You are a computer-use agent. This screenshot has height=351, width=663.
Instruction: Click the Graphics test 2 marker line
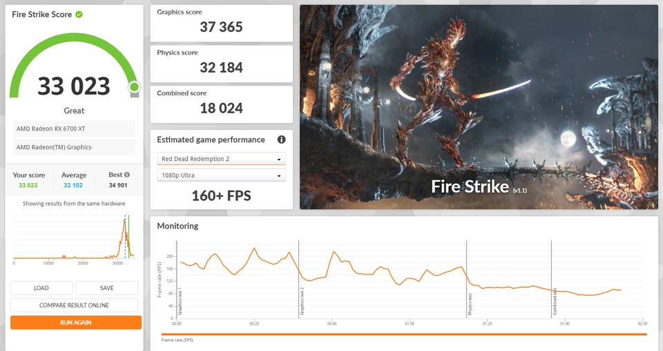click(298, 279)
